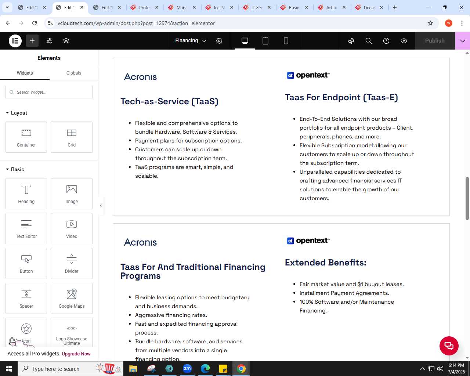470x376 pixels.
Task: Switch to mobile responsive view
Action: tap(286, 41)
